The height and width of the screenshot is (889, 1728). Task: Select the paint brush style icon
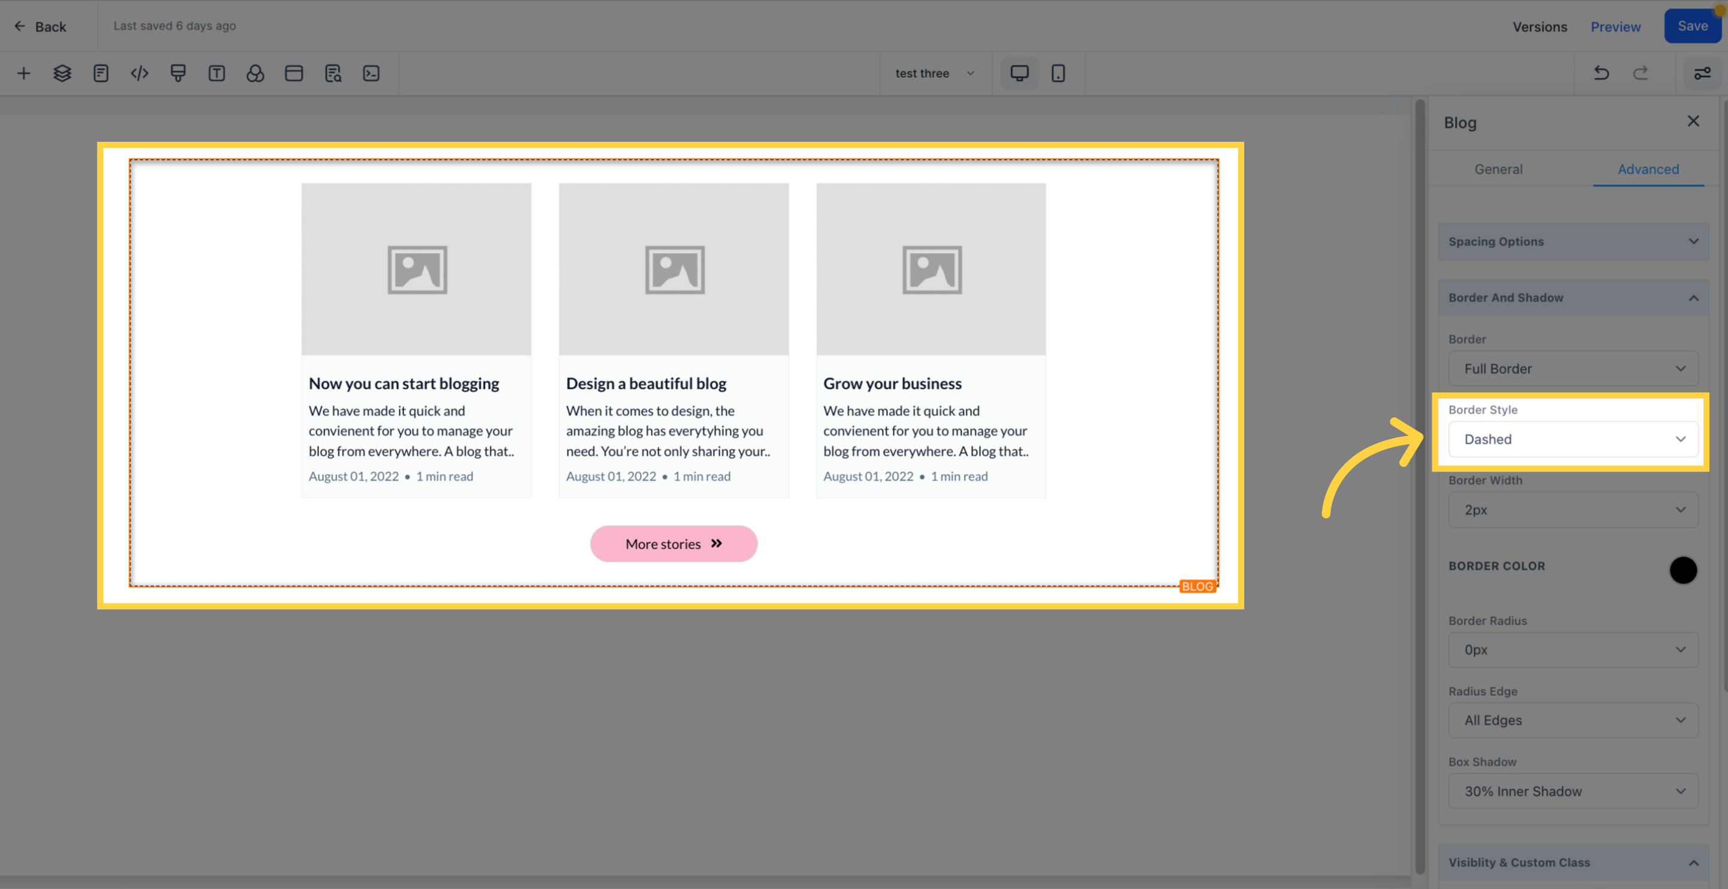point(178,73)
